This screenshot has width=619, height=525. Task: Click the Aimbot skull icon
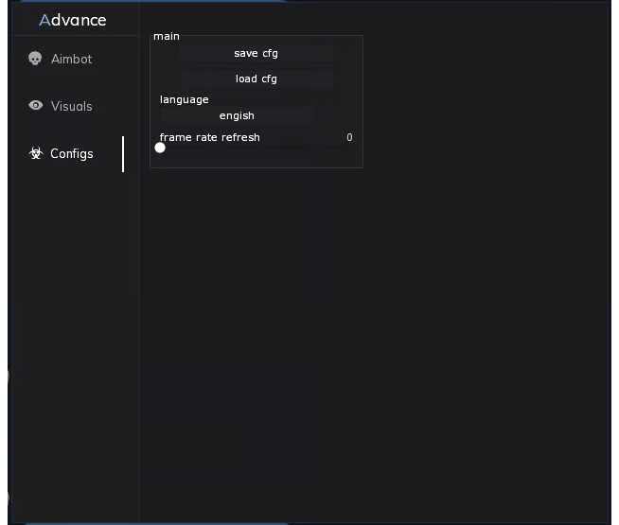(35, 59)
